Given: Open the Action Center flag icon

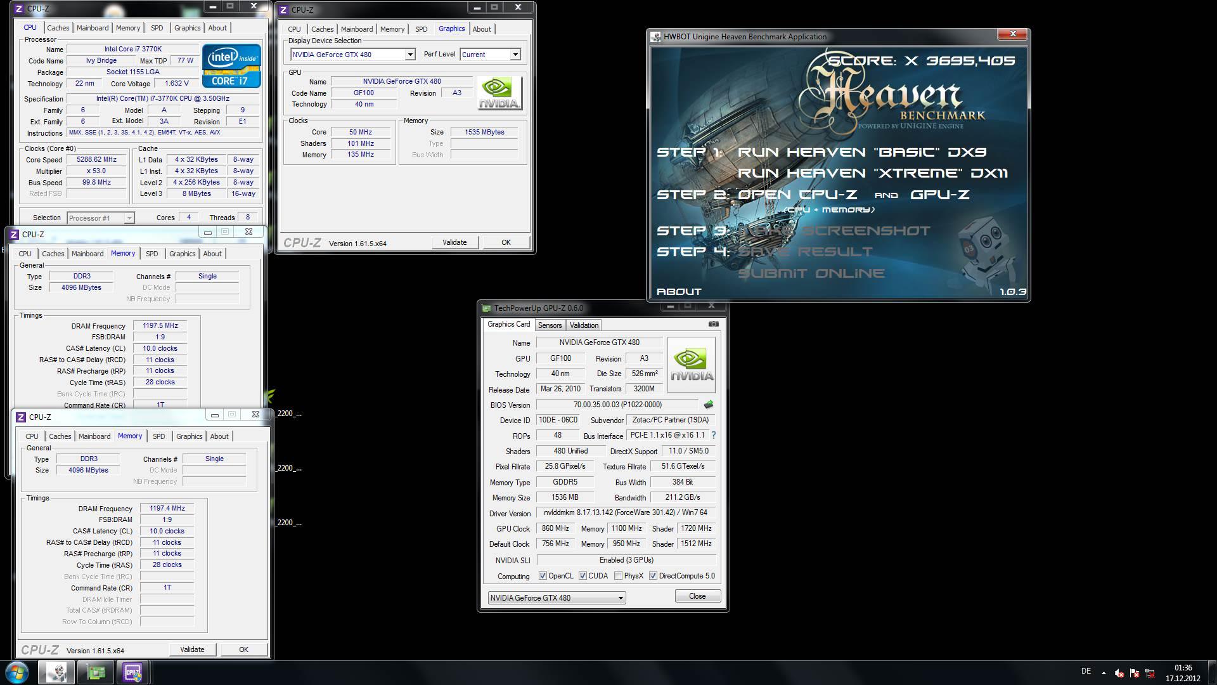Looking at the screenshot, I should tap(1134, 673).
